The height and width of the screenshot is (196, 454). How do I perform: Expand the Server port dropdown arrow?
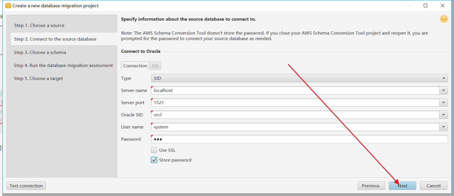pyautogui.click(x=444, y=103)
